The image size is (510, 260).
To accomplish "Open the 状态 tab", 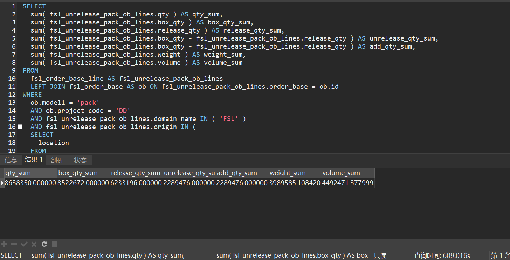I will tap(80, 160).
